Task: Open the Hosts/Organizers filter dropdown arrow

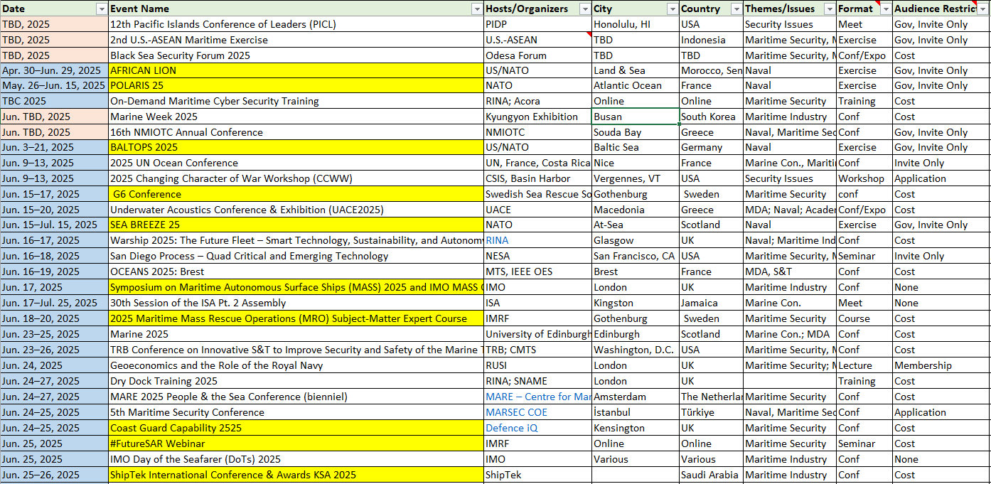Action: [585, 9]
